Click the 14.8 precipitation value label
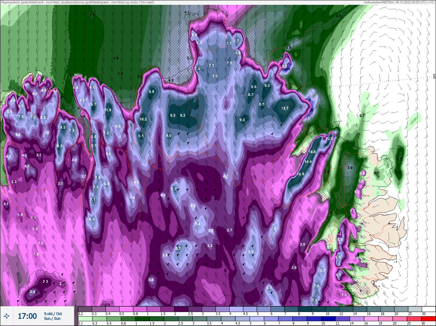436x326 pixels. 312,152
